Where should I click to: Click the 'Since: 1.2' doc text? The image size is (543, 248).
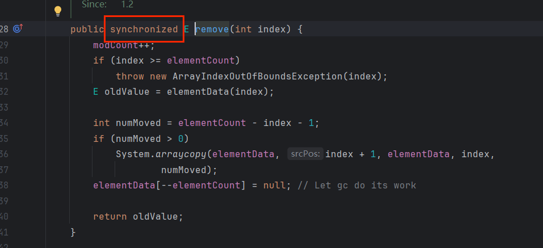pos(107,5)
